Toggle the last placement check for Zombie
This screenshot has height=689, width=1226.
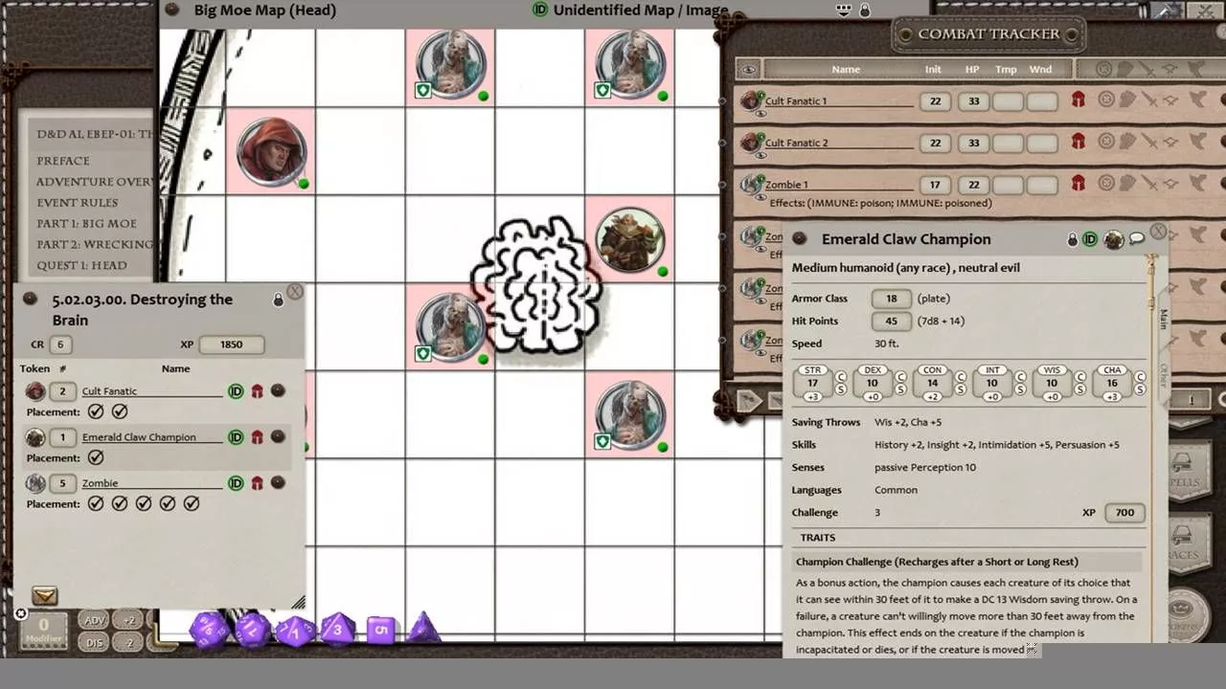[192, 503]
